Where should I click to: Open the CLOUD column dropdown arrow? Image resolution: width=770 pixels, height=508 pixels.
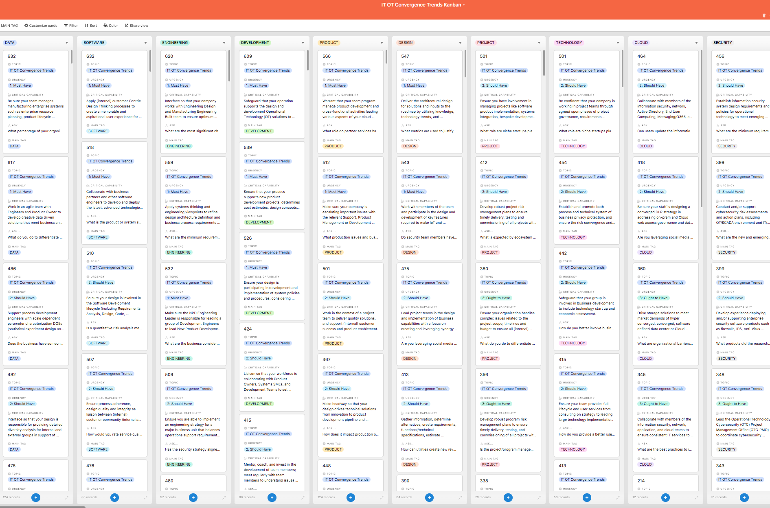point(696,43)
